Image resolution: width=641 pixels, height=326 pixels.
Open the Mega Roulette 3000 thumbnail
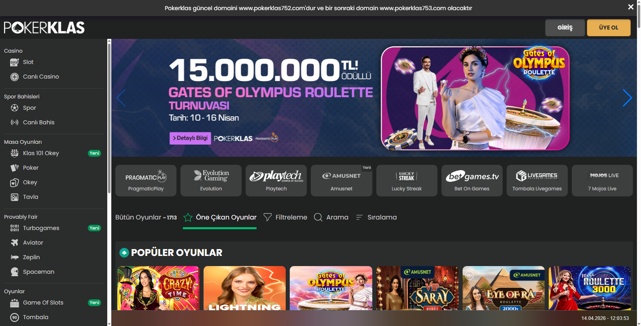(x=590, y=288)
